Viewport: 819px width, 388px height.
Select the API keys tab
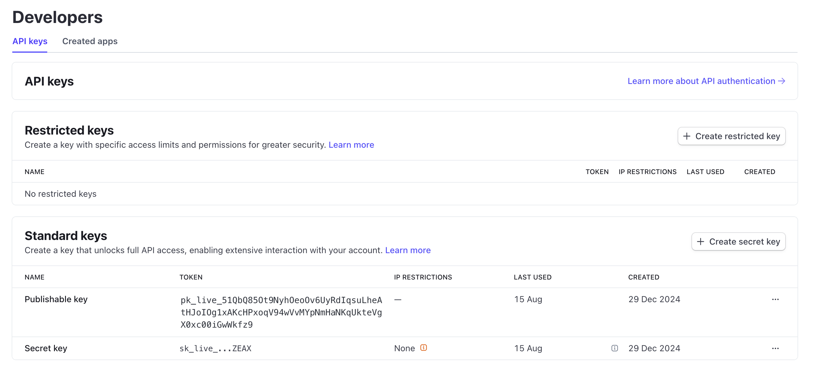click(x=29, y=41)
